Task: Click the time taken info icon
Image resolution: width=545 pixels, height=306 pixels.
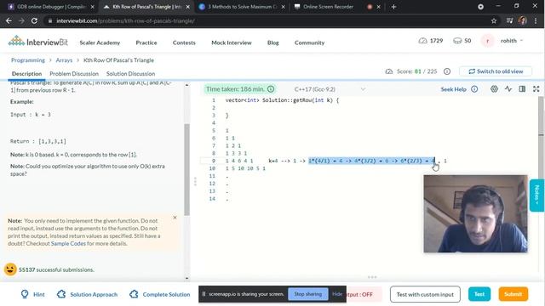Action: point(271,89)
